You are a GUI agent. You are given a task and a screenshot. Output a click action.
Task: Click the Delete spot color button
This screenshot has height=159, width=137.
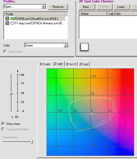[x=104, y=7]
